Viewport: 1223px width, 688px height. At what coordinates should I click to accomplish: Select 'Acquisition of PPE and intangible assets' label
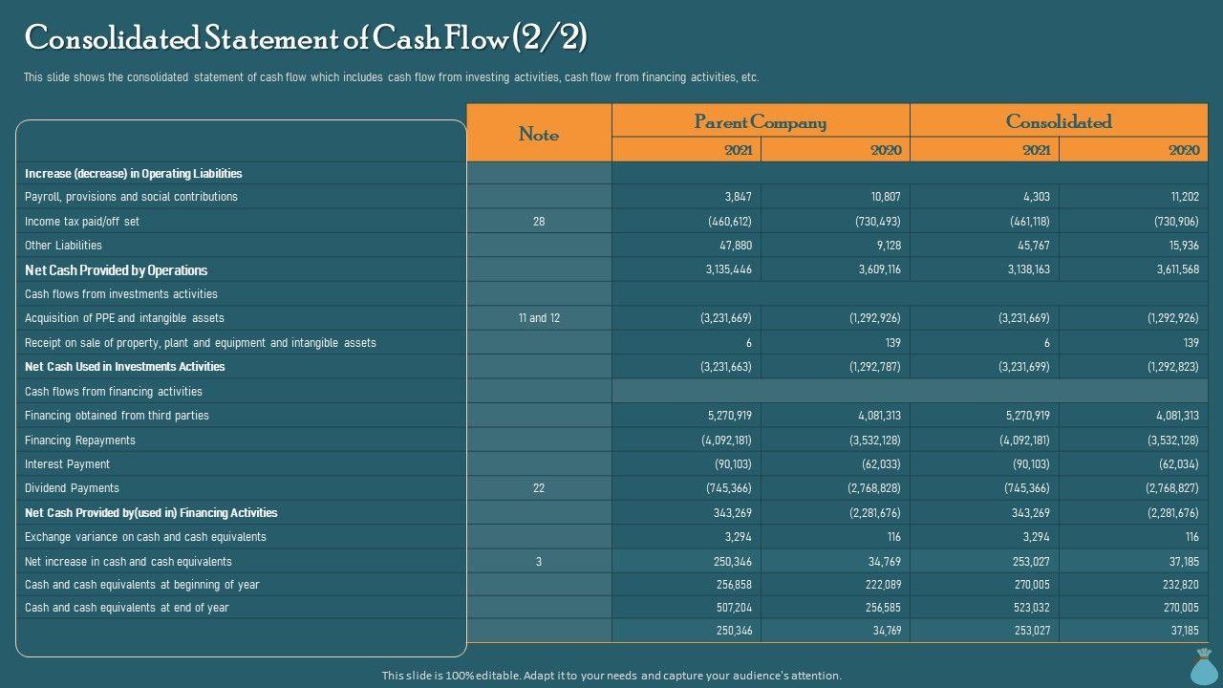(x=124, y=318)
